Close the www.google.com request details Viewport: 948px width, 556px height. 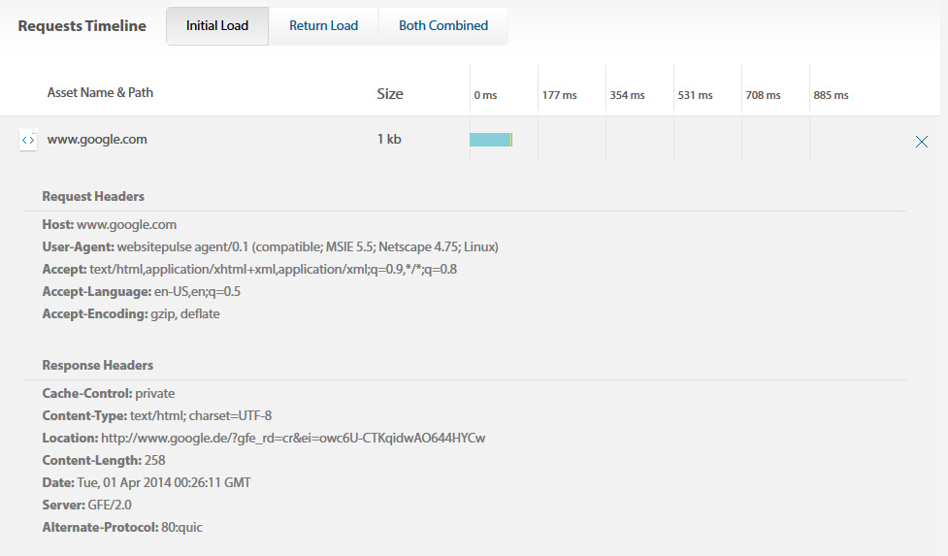point(922,142)
